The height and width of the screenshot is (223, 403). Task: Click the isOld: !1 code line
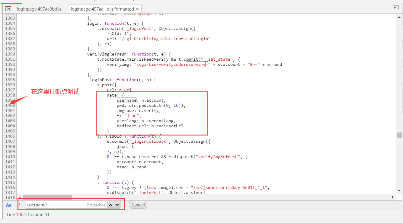(x=119, y=33)
